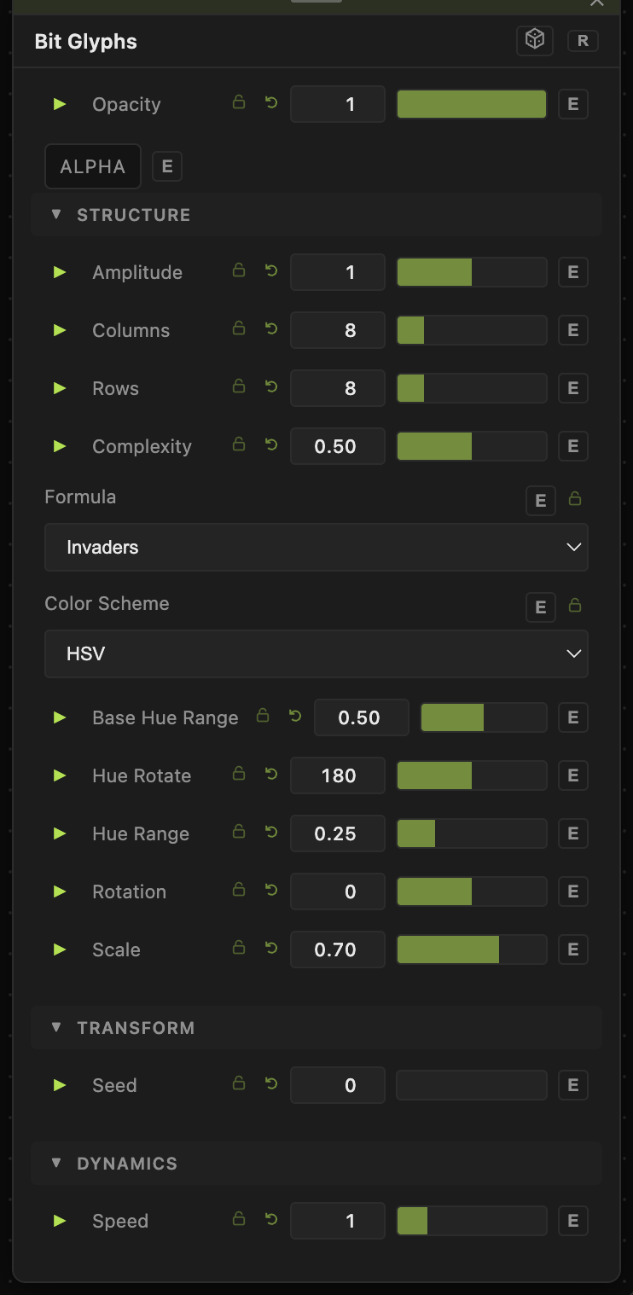Image resolution: width=633 pixels, height=1295 pixels.
Task: Open the Formula dropdown showing Invaders
Action: click(x=316, y=547)
